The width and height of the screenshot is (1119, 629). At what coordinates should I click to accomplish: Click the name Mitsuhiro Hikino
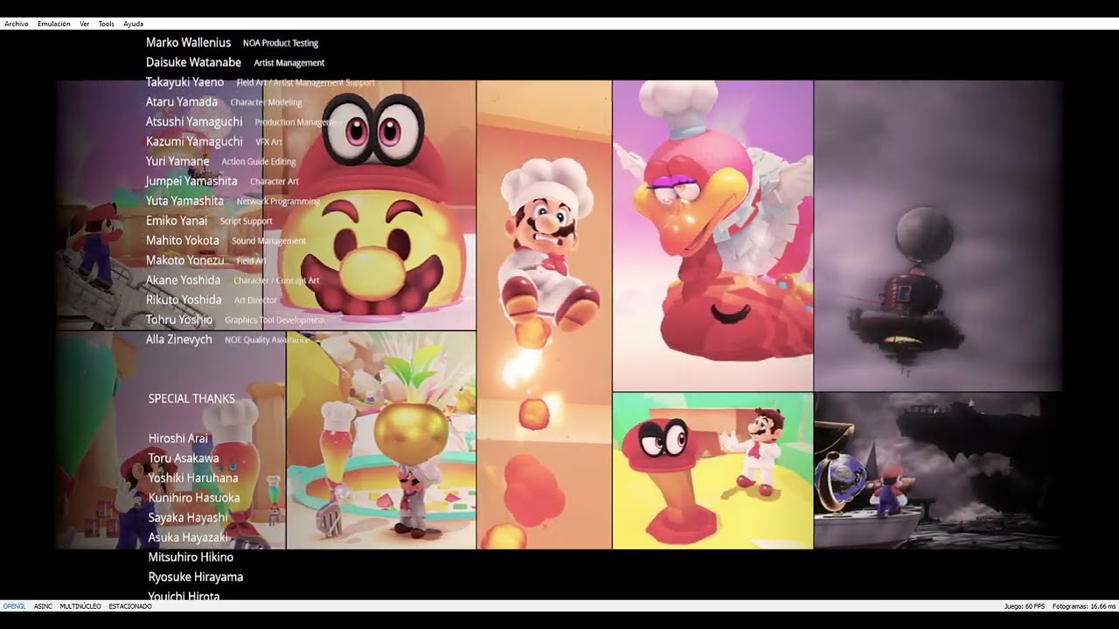pyautogui.click(x=191, y=556)
